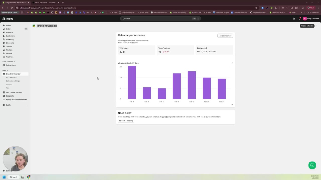Click Create calendar button
Viewport: 321px width, 180px height.
[x=307, y=26]
